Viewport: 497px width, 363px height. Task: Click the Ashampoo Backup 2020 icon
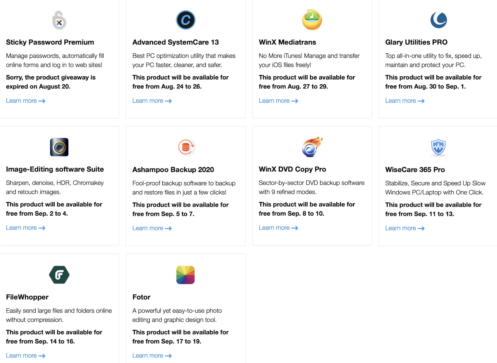[186, 147]
